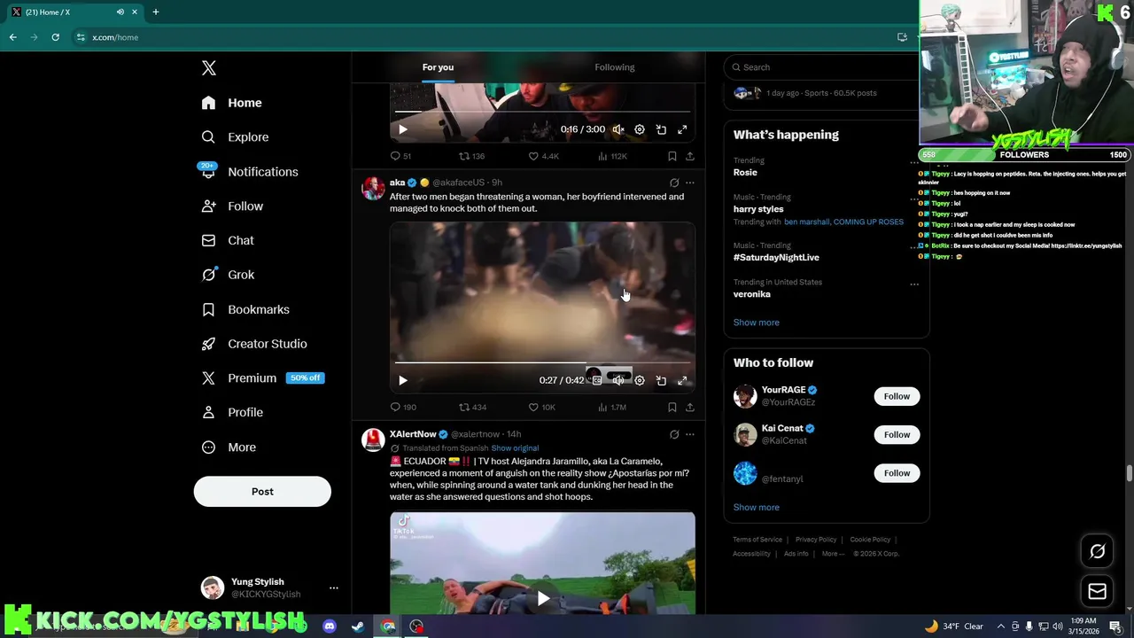Viewport: 1134px width, 638px height.
Task: Open Premium in the sidebar
Action: tap(262, 377)
